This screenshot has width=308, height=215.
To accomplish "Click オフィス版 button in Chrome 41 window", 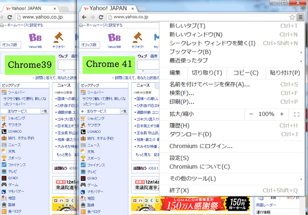I will pyautogui.click(x=90, y=45).
